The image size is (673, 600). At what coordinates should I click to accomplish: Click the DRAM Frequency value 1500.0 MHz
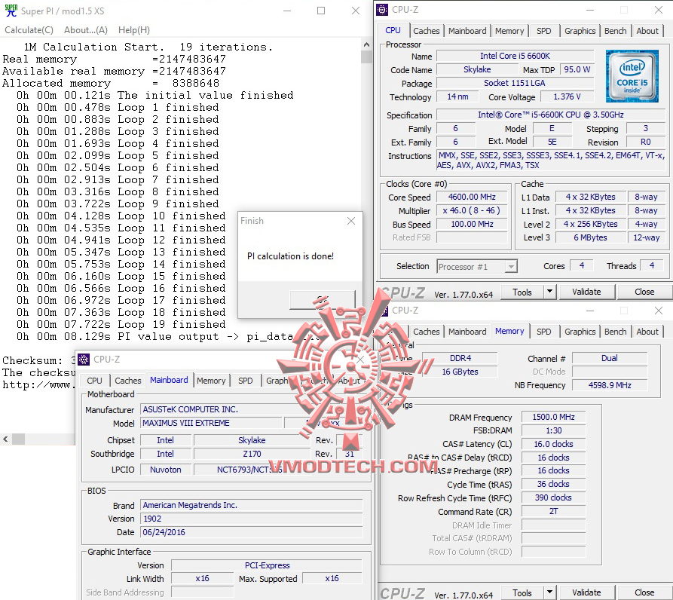tap(554, 417)
